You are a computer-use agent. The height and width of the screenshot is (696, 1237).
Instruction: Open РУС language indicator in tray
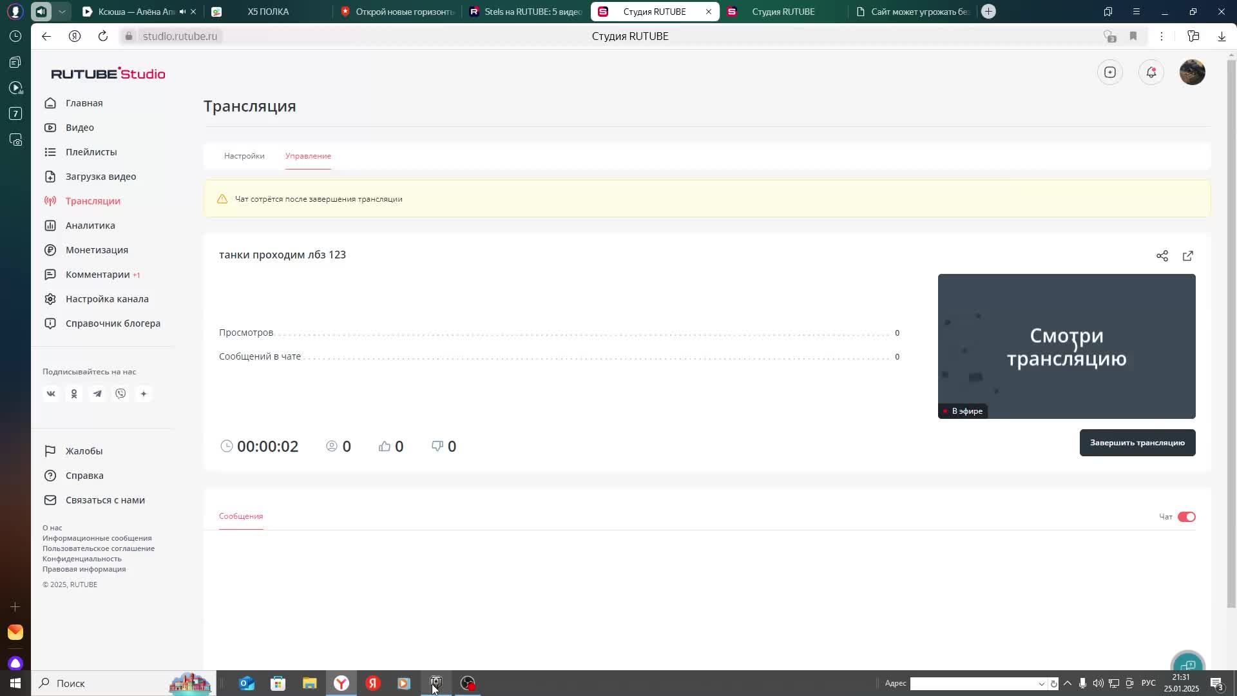pyautogui.click(x=1148, y=683)
